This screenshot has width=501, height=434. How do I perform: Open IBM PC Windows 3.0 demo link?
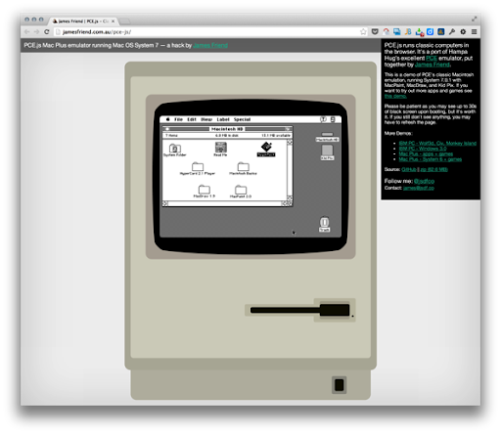423,149
